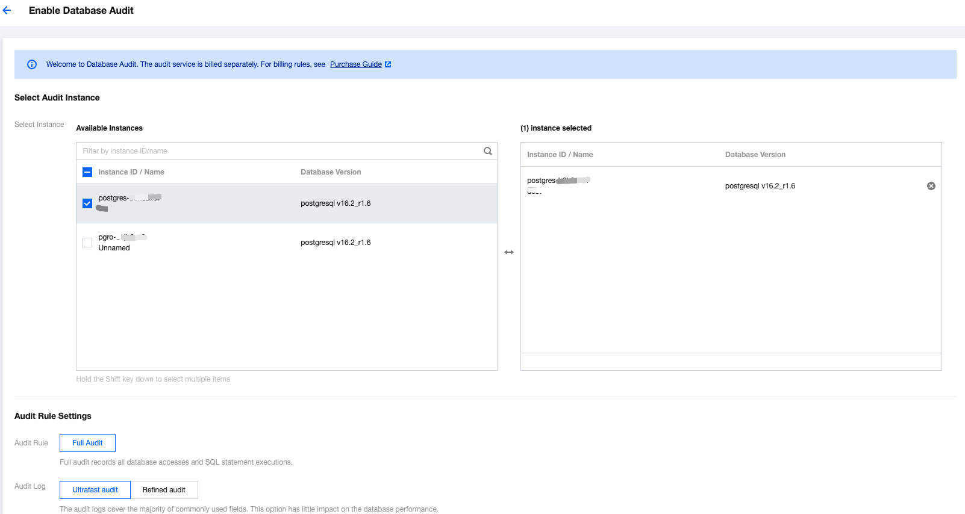Image resolution: width=965 pixels, height=514 pixels.
Task: Select the Full Audit rule
Action: pos(87,443)
